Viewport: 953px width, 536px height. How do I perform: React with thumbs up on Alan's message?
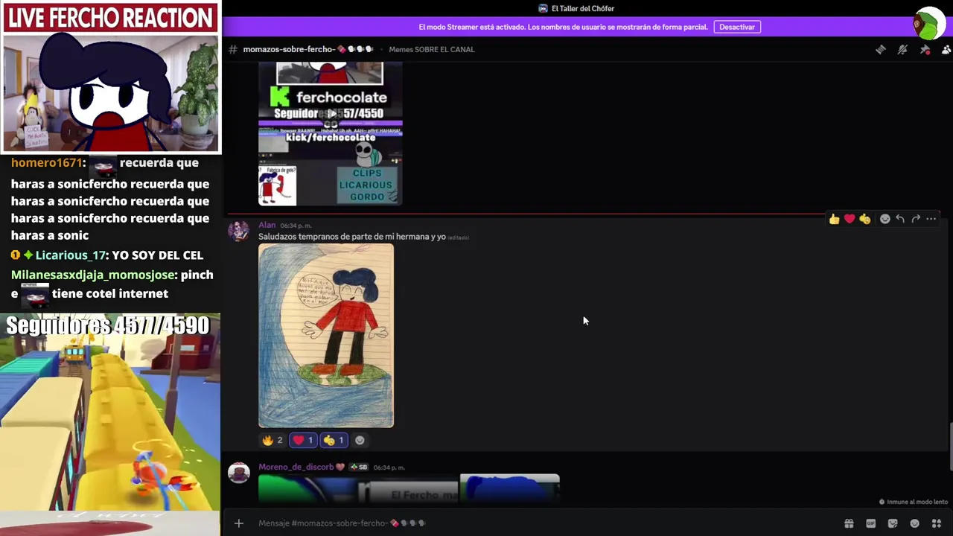834,219
